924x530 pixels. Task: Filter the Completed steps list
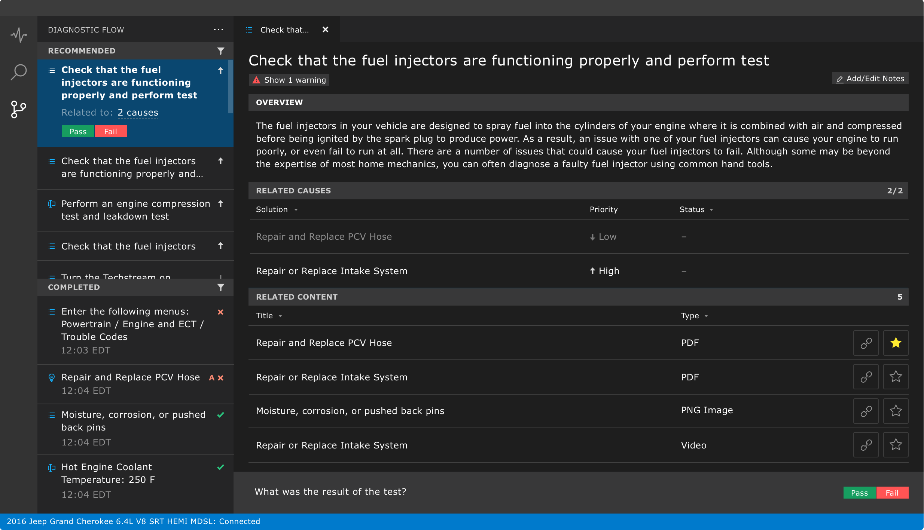(221, 287)
